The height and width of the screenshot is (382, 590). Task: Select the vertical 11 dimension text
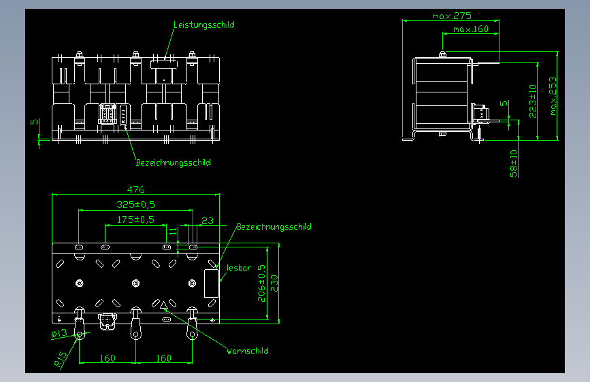click(x=173, y=231)
